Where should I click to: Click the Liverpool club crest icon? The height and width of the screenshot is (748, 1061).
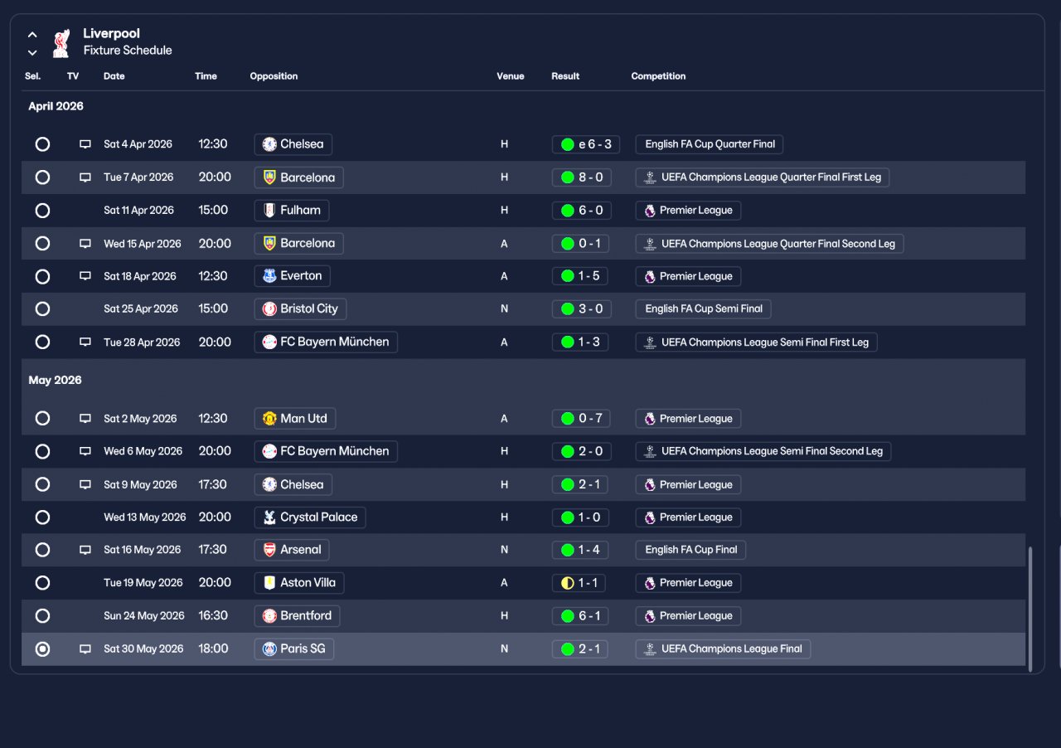[x=61, y=43]
